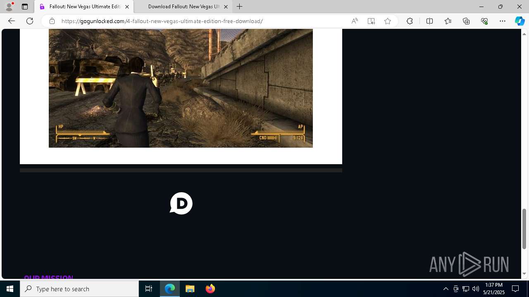Open Microsoft Edge from the taskbar
The height and width of the screenshot is (297, 529).
pos(170,289)
